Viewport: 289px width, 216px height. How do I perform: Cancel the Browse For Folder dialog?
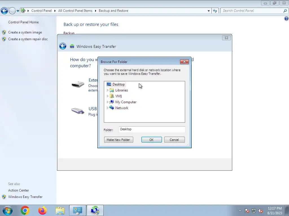click(x=174, y=140)
